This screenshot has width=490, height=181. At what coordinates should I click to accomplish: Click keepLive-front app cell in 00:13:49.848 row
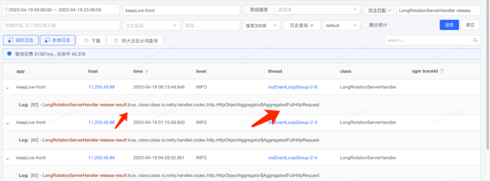click(31, 87)
